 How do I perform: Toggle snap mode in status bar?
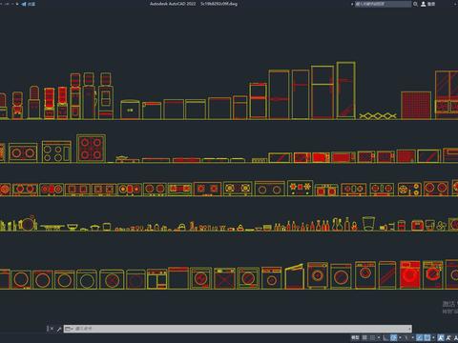372,337
